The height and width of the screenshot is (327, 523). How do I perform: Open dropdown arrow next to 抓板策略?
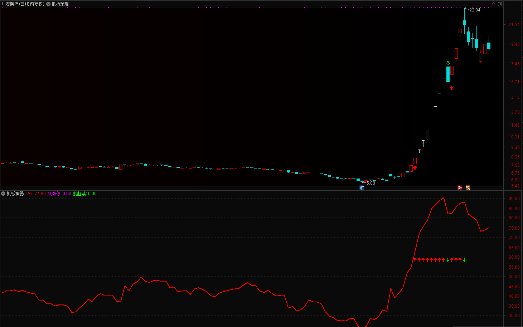(48, 4)
